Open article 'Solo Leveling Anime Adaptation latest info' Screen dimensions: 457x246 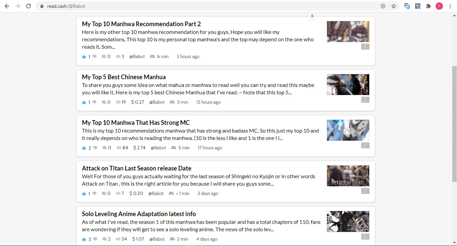point(139,214)
